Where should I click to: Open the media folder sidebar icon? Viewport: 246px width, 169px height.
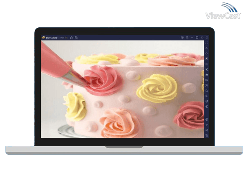point(207,91)
